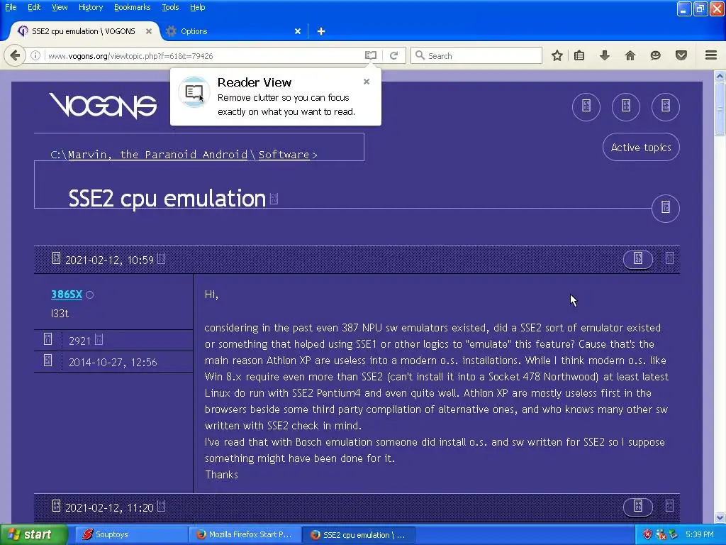Viewport: 726px width, 545px height.
Task: Show bookmarks list icon in toolbar
Action: click(x=579, y=55)
